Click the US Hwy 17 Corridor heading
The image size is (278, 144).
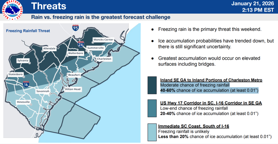point(211,103)
